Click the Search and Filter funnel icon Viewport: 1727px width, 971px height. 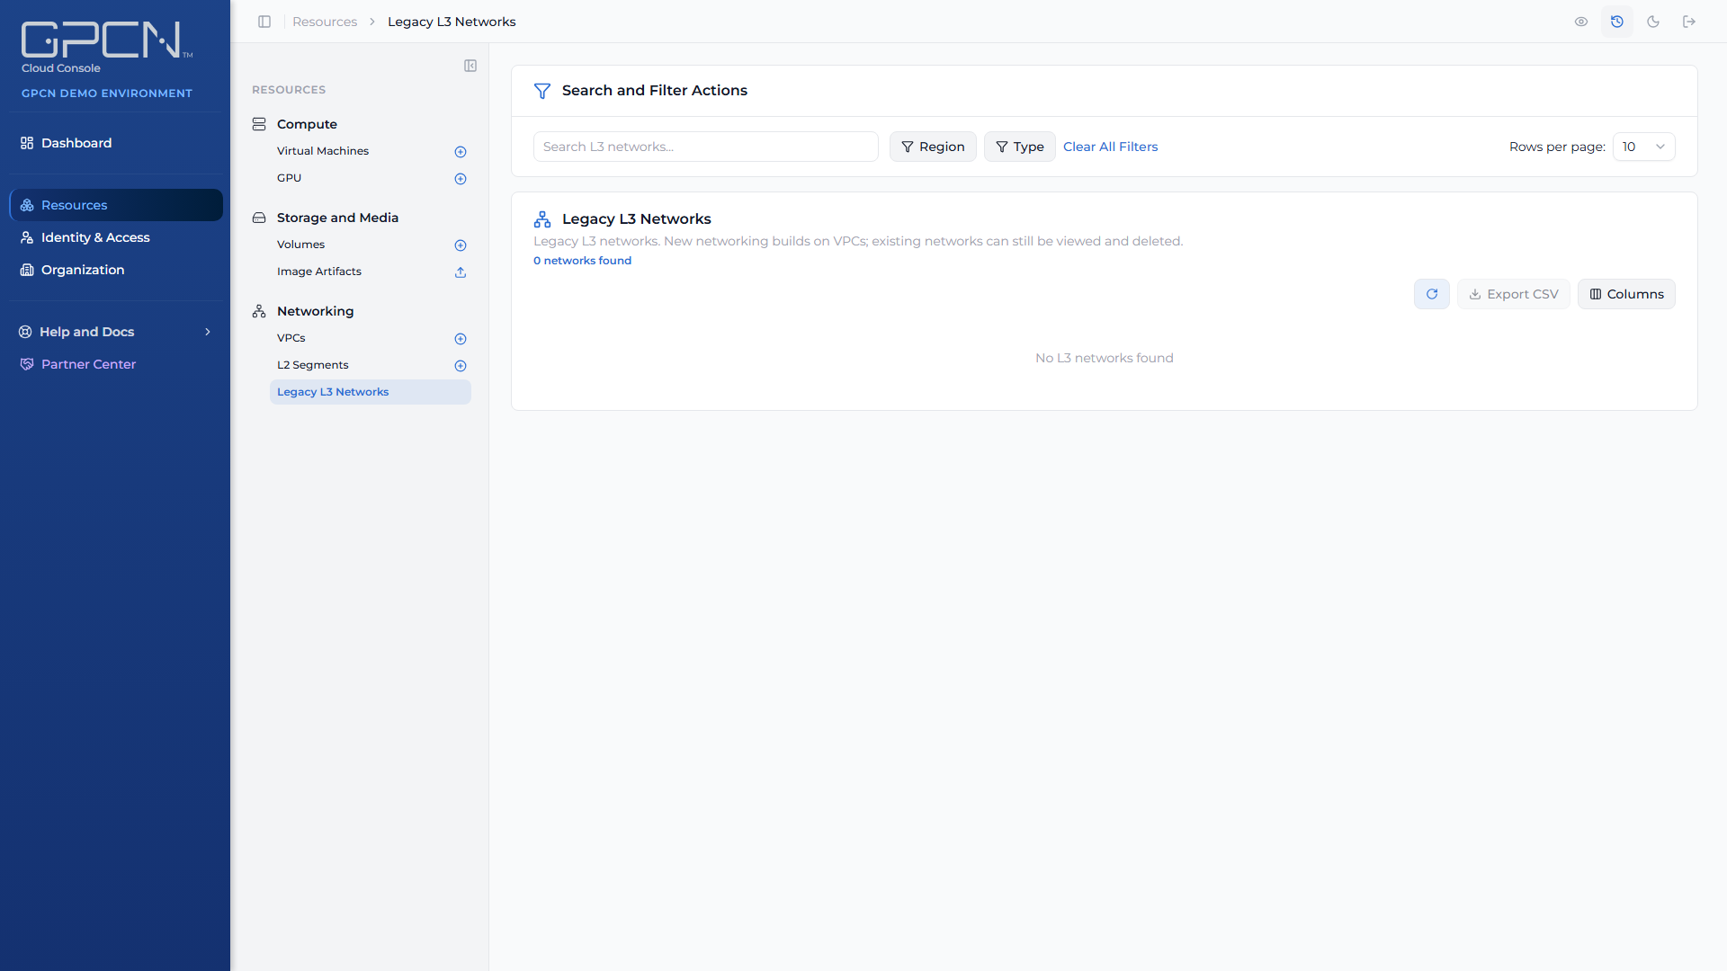(x=542, y=91)
